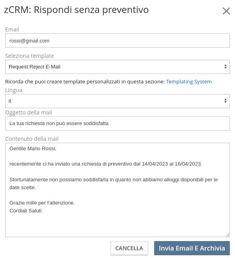The width and height of the screenshot is (235, 258).
Task: Click the "Email" field label
Action: (12, 29)
